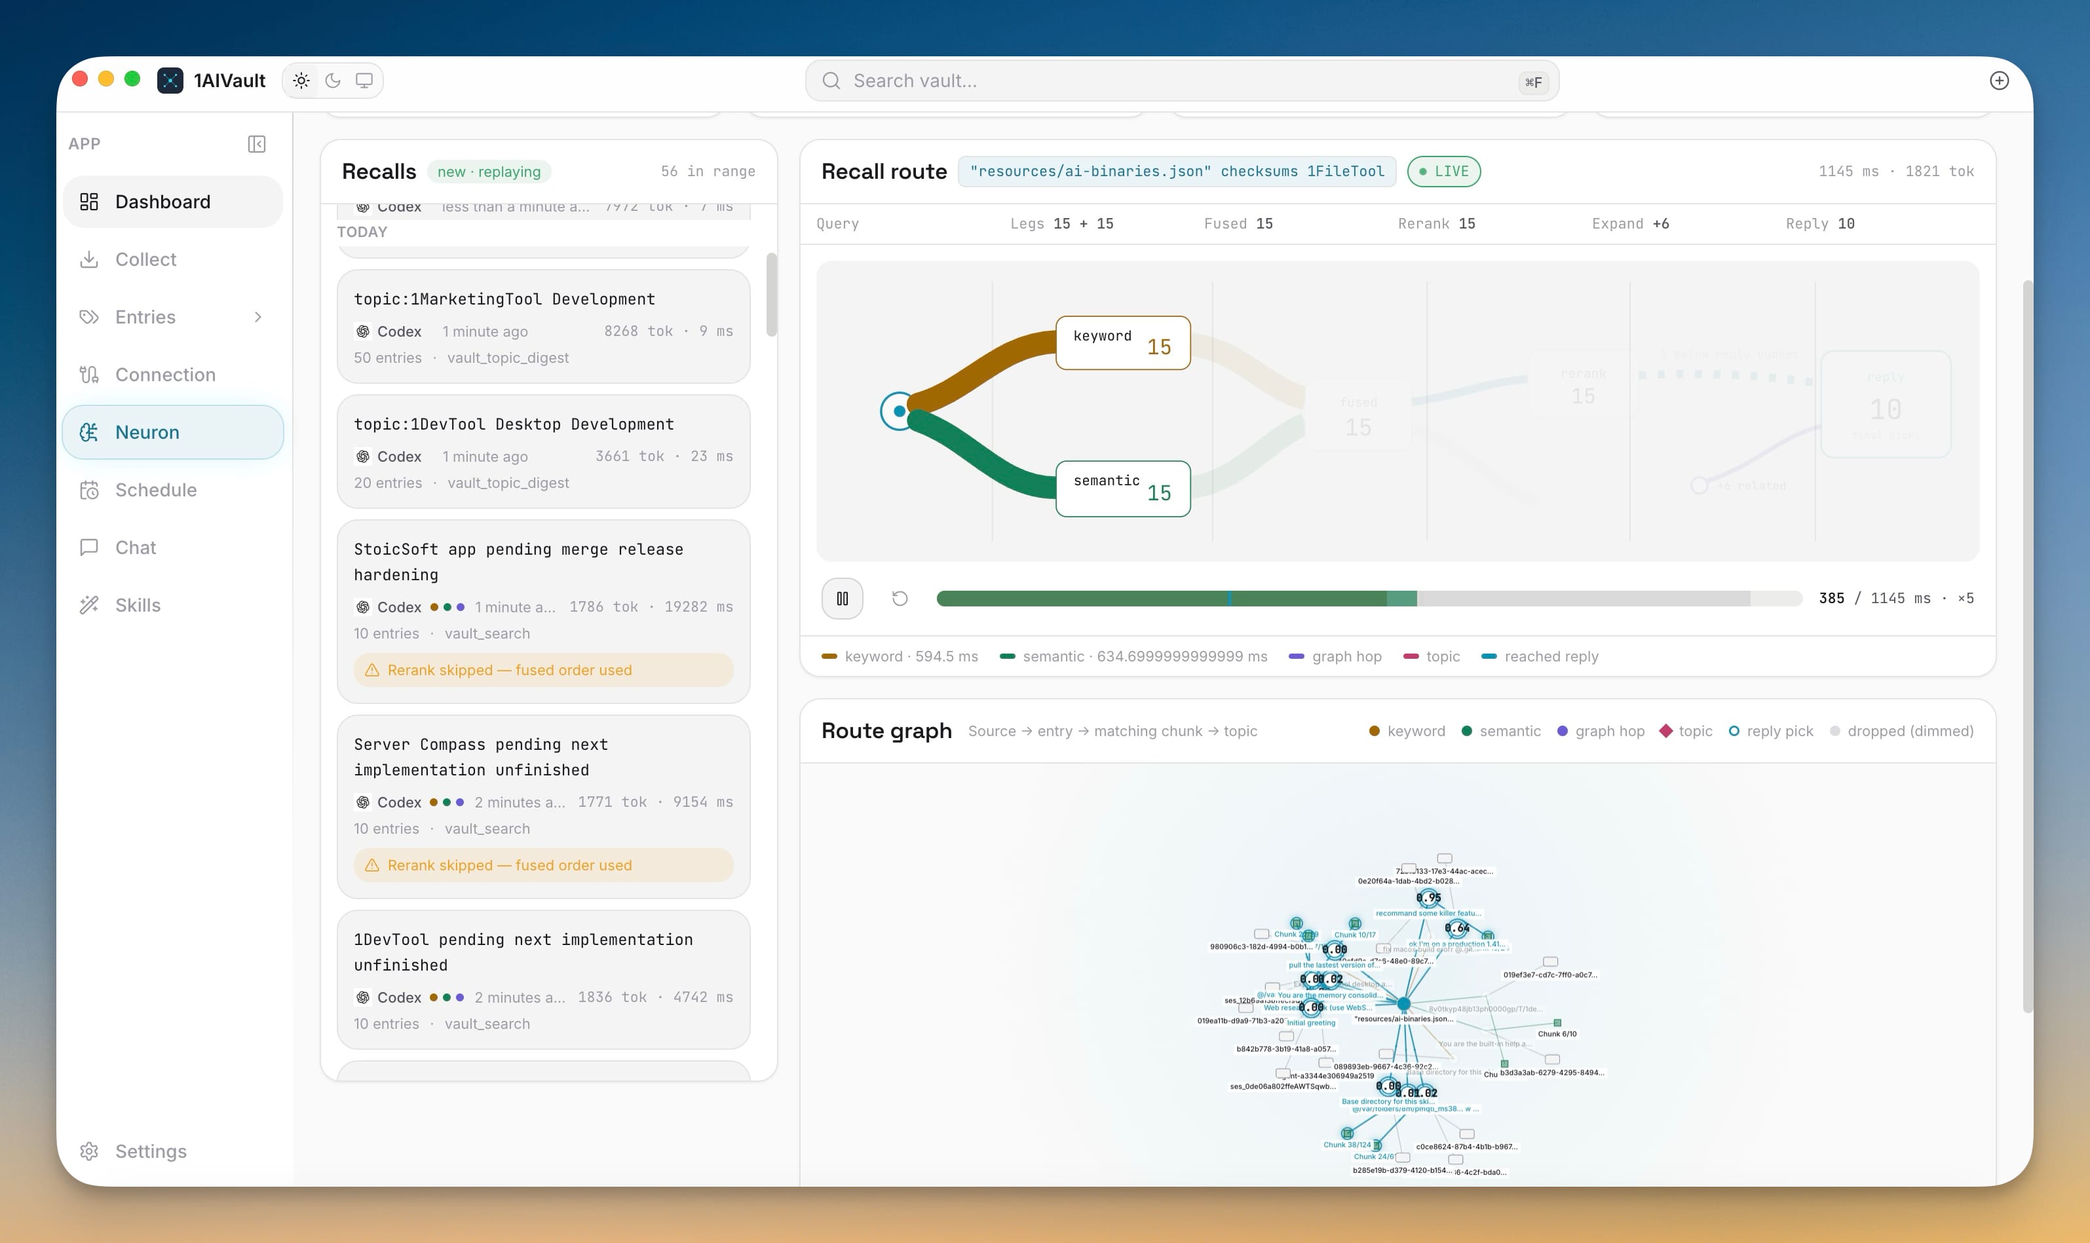2090x1243 pixels.
Task: Collapse the sidebar panel icon
Action: coord(257,144)
